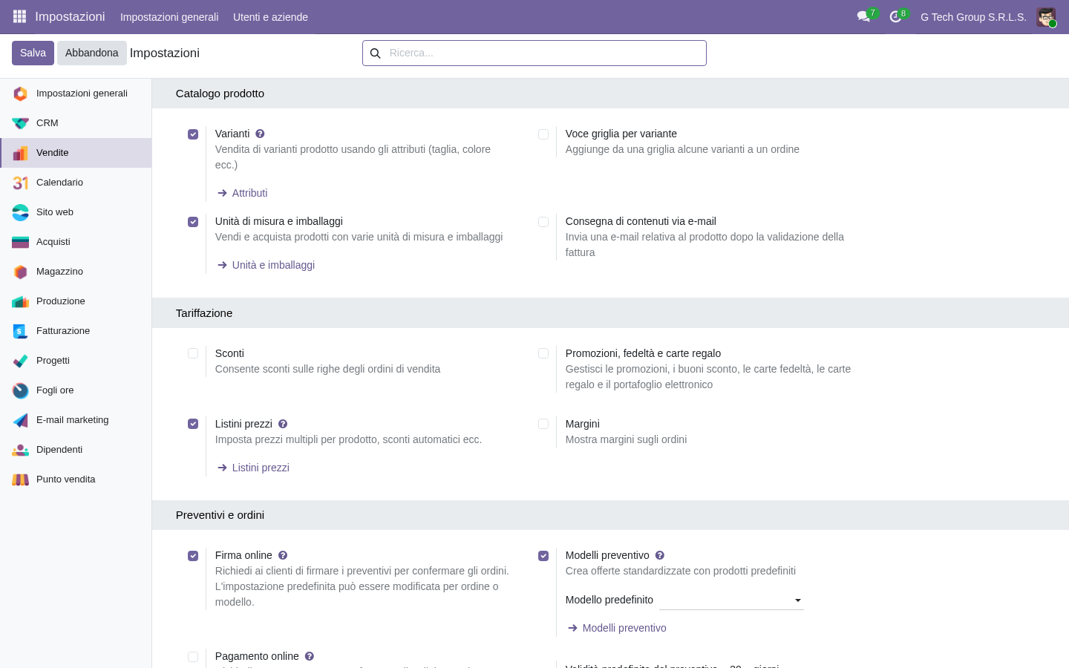Click the Impostazioni app title
1069x668 pixels.
[70, 16]
